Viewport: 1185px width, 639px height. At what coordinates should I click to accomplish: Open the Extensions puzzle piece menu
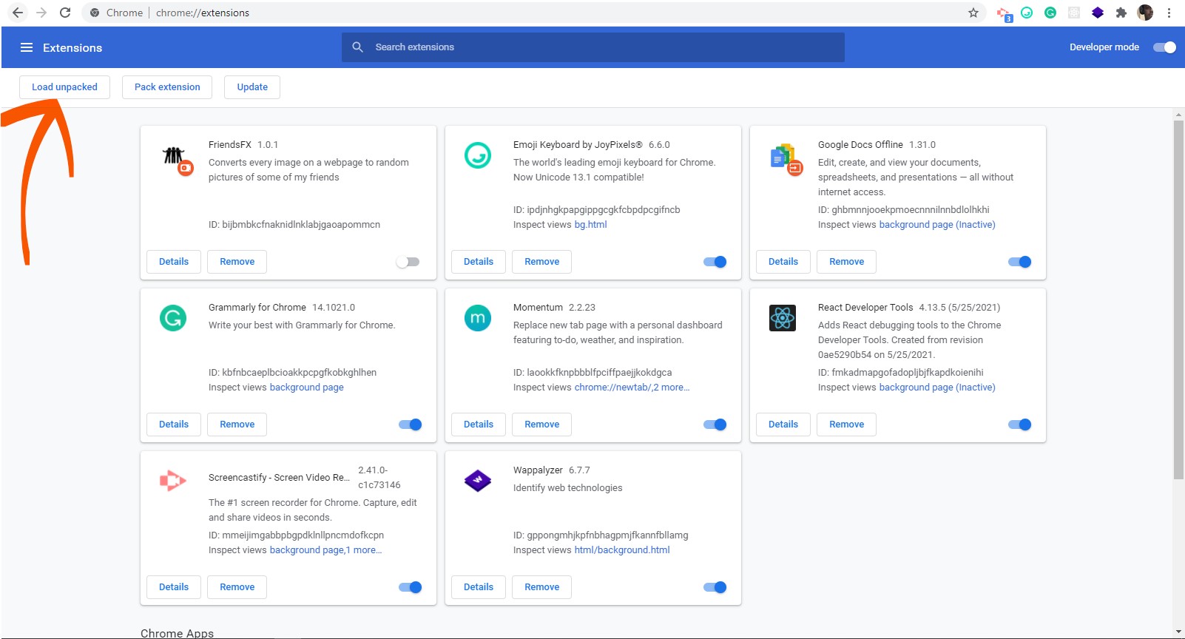1121,13
